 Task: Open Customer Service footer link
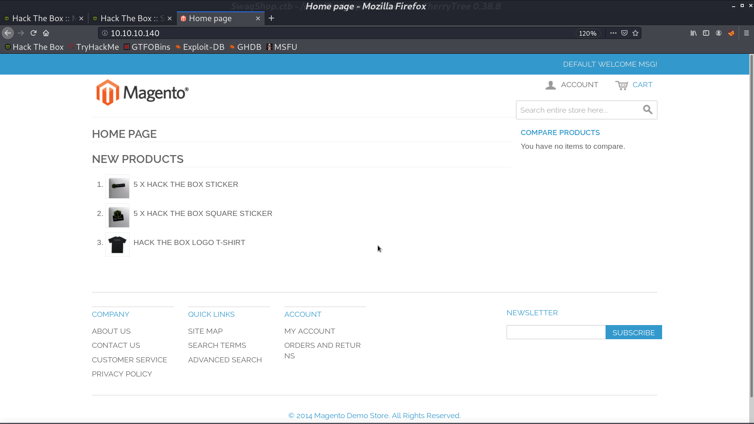pyautogui.click(x=130, y=360)
